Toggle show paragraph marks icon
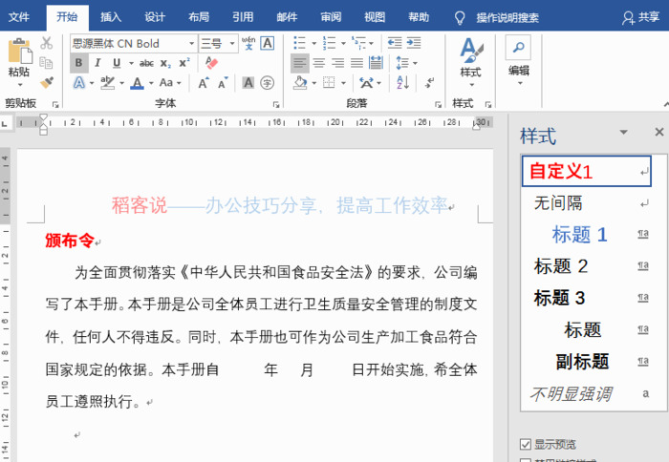The width and height of the screenshot is (669, 462). [x=430, y=82]
